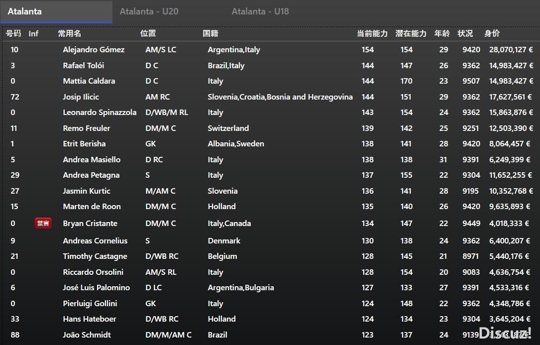The height and width of the screenshot is (345, 540).
Task: Click position DM/M/AM C of João Schmidt
Action: point(168,335)
